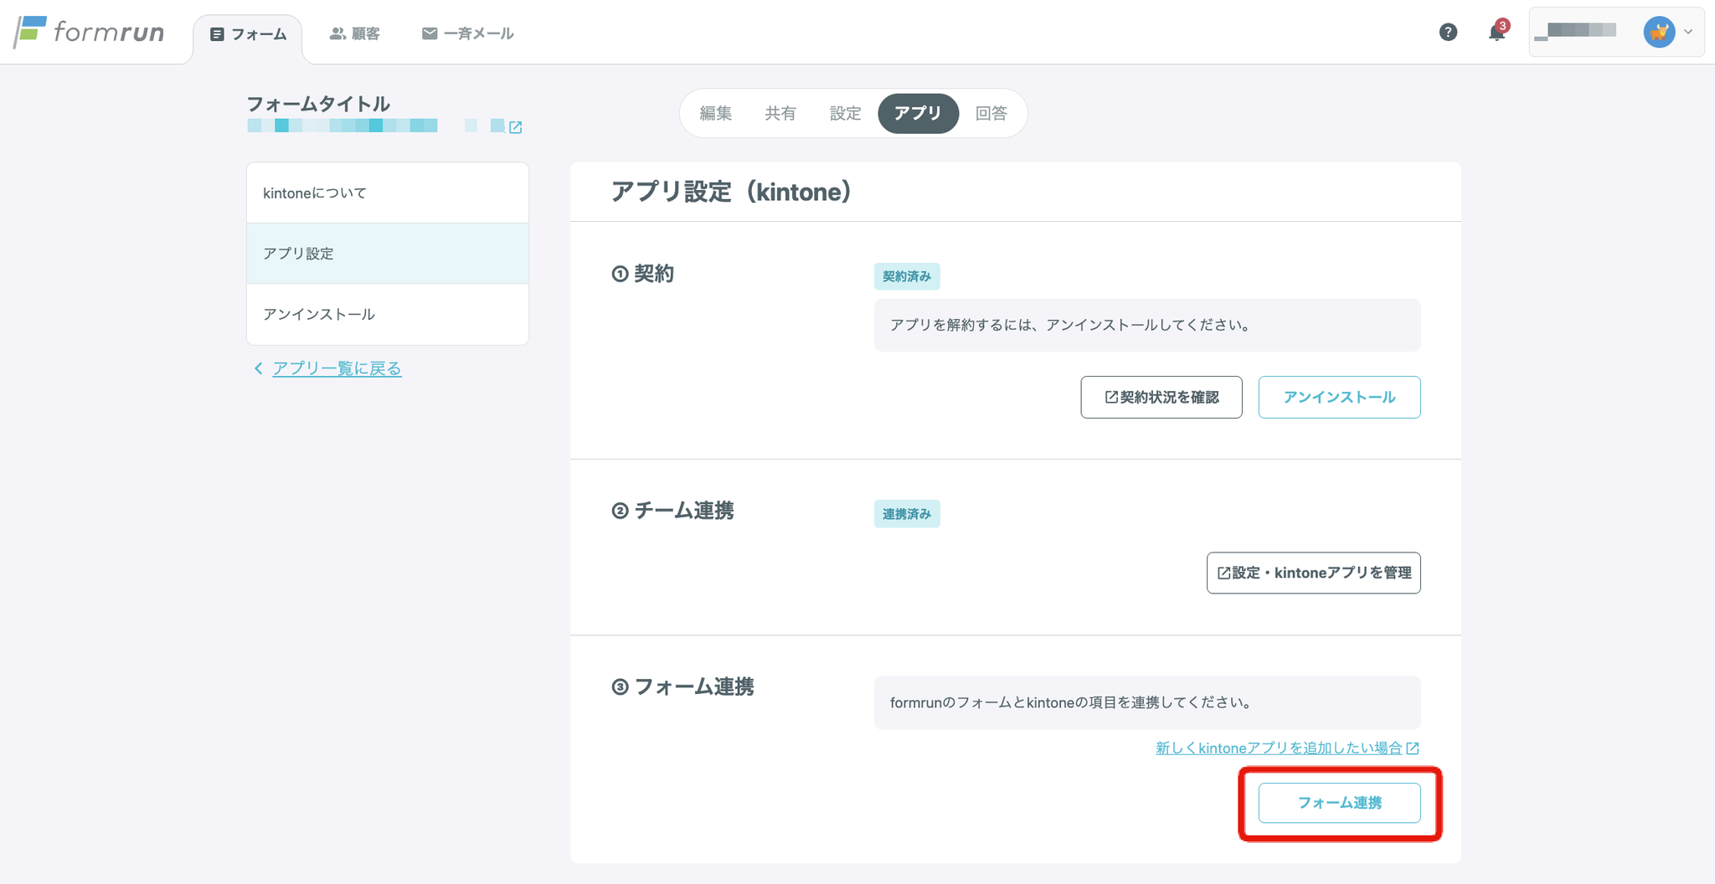The width and height of the screenshot is (1715, 884).
Task: Click the アプリを解約するには notice text
Action: (1070, 325)
